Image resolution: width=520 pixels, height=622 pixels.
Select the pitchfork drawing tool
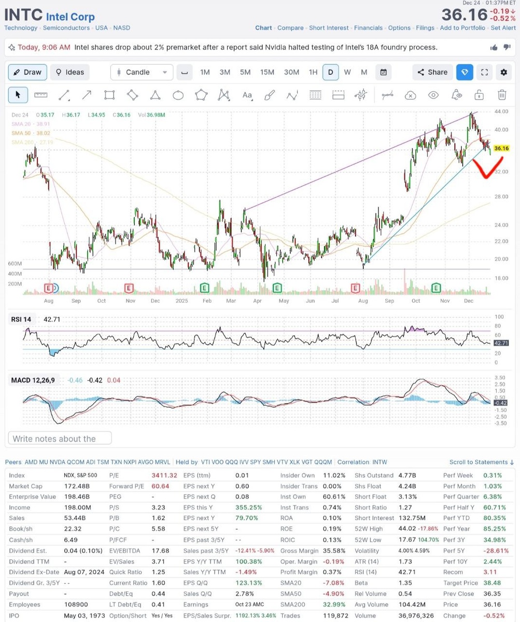pos(361,95)
